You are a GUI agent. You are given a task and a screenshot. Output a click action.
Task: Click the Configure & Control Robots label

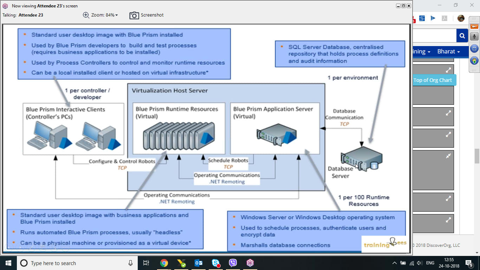(x=122, y=161)
